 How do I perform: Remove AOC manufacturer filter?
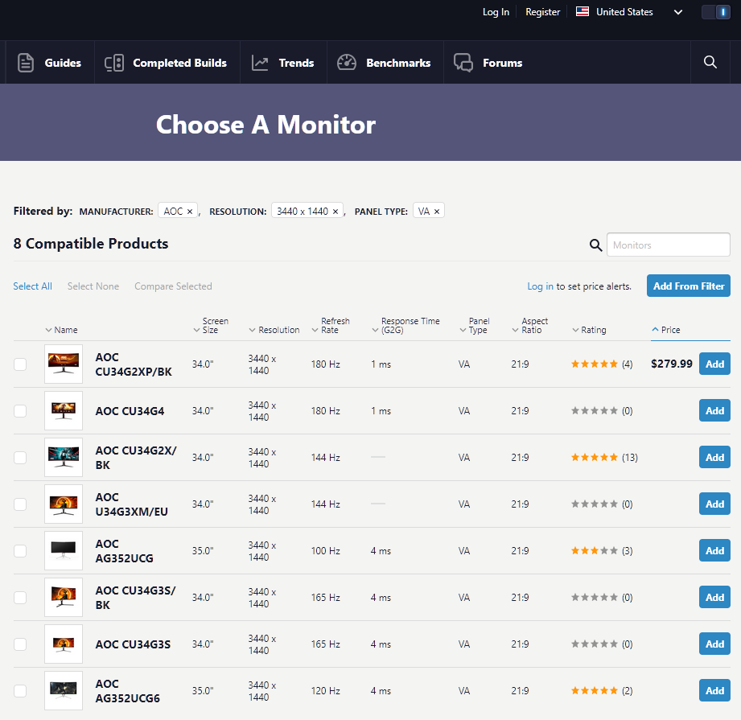point(190,212)
